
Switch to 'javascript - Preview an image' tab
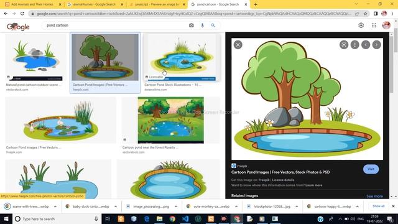click(x=157, y=4)
